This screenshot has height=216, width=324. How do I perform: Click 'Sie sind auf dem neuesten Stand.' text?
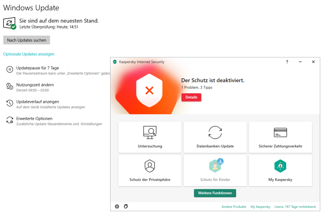tap(59, 21)
